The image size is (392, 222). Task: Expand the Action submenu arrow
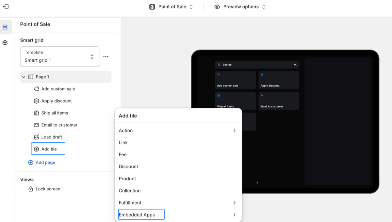pyautogui.click(x=235, y=131)
